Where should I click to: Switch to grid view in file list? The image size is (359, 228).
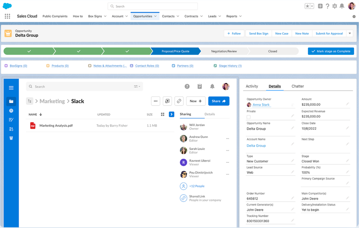pos(163,114)
